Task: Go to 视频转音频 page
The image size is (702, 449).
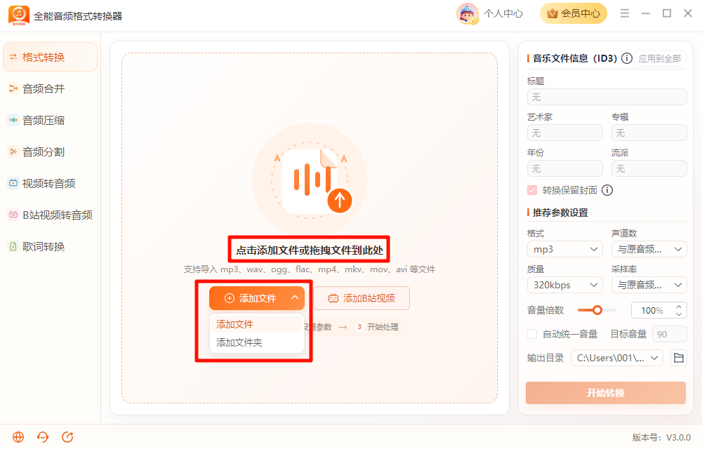Action: click(x=50, y=183)
